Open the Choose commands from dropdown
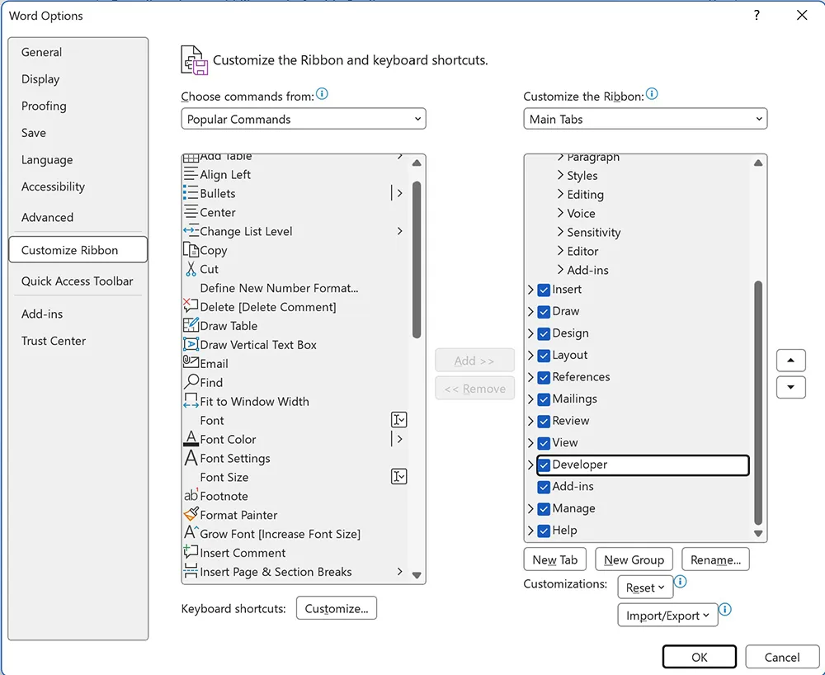The image size is (825, 675). click(x=303, y=119)
